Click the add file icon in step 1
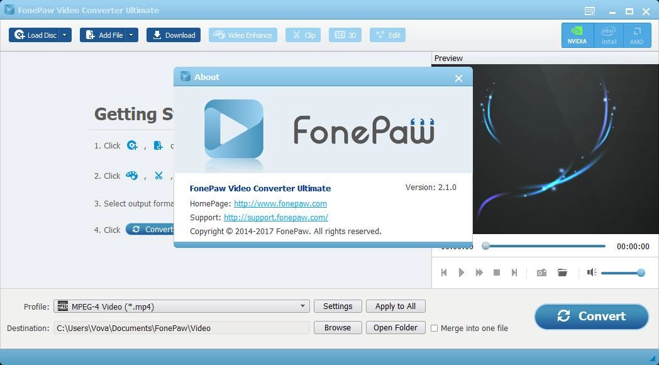 pyautogui.click(x=158, y=145)
